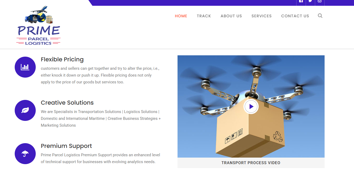Screen dimensions: 354x188
Task: Click the Flexible Pricing bar chart icon
Action: [25, 67]
